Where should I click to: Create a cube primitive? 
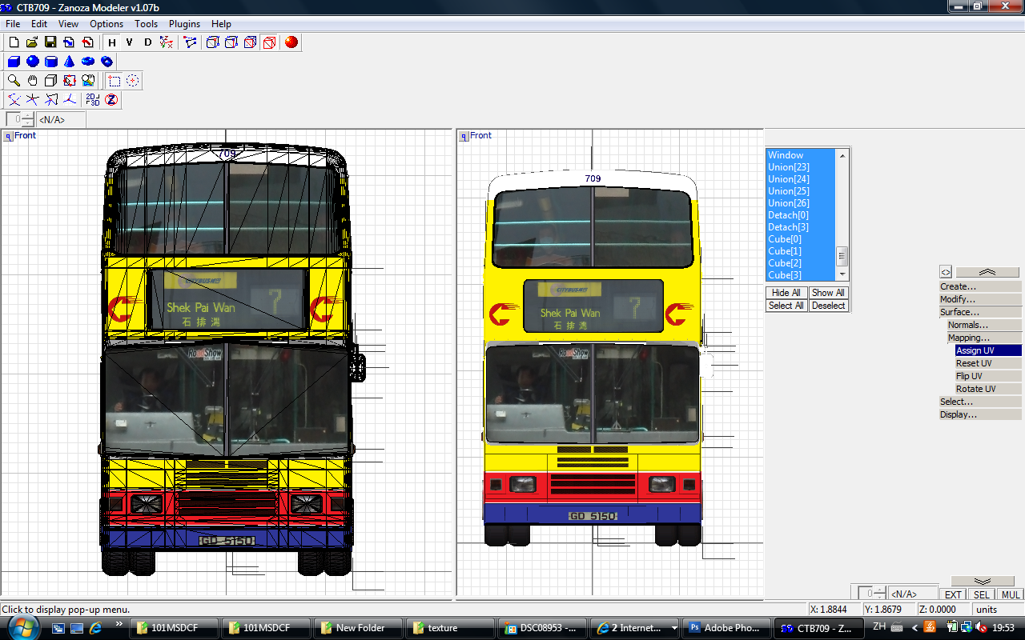coord(14,62)
